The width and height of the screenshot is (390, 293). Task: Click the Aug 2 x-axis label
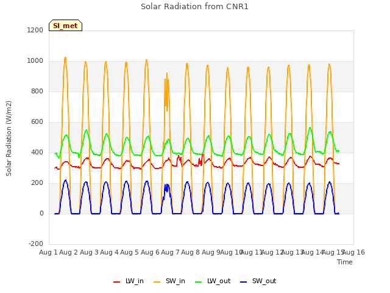tap(69, 252)
